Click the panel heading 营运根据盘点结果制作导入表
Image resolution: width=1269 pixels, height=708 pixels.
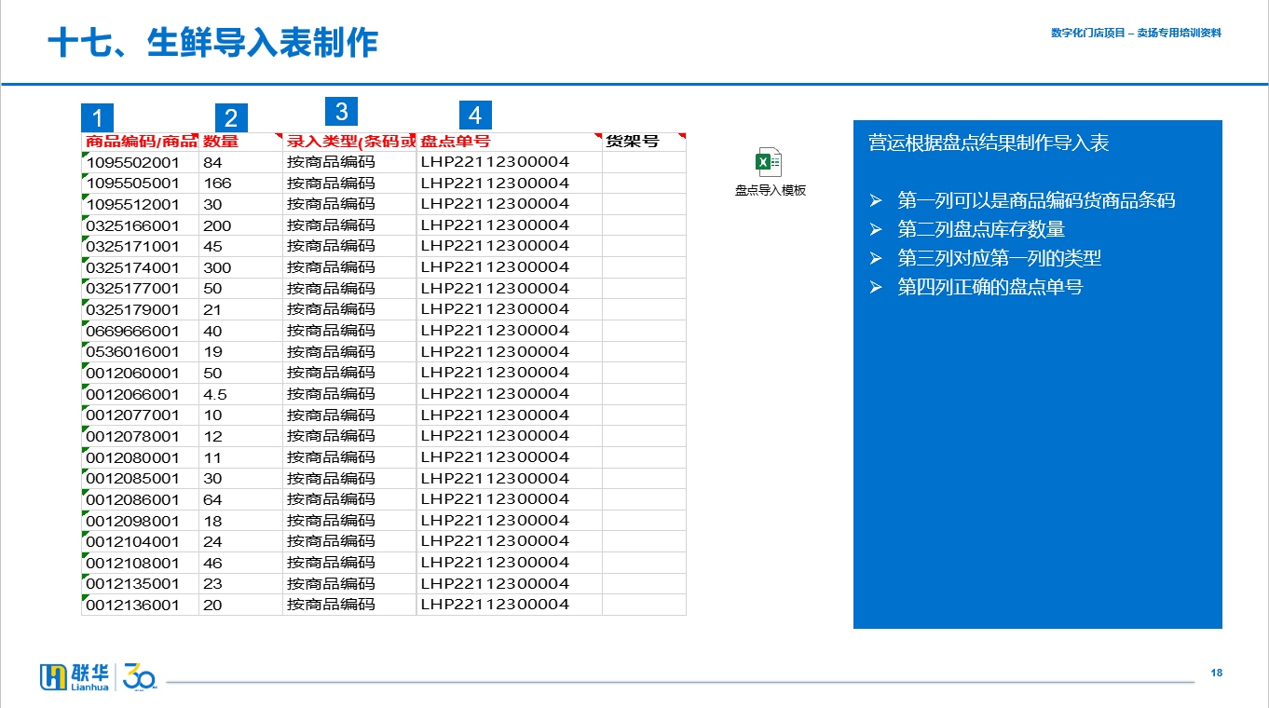click(989, 143)
